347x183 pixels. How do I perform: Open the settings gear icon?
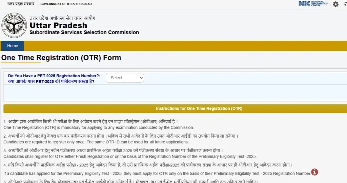pyautogui.click(x=335, y=4)
